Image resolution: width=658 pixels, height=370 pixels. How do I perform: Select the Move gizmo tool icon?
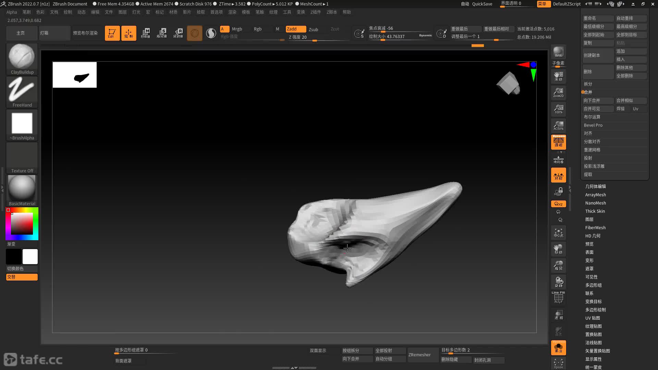point(145,33)
